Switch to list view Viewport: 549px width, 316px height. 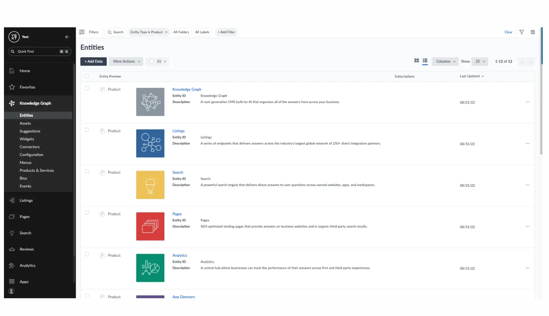click(x=425, y=61)
